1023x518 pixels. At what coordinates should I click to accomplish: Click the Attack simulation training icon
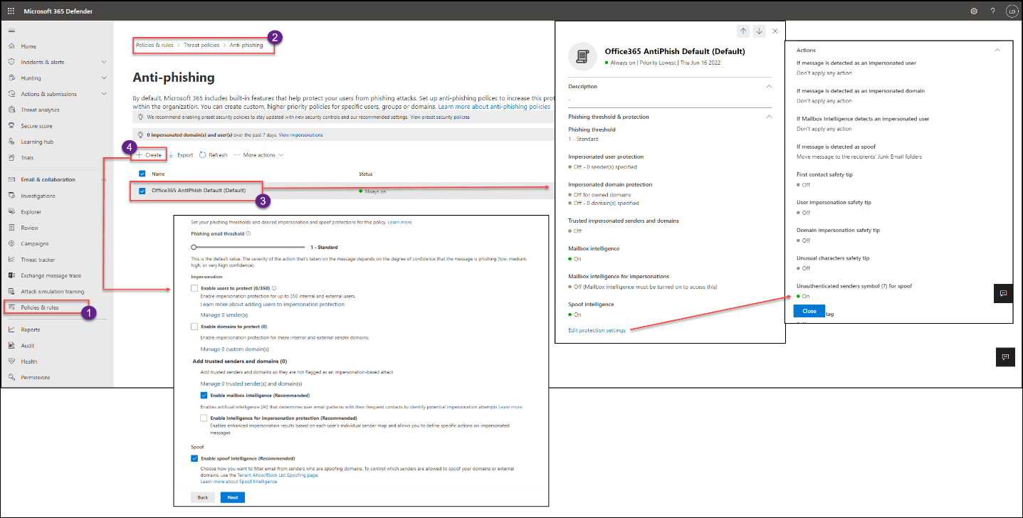pos(11,291)
